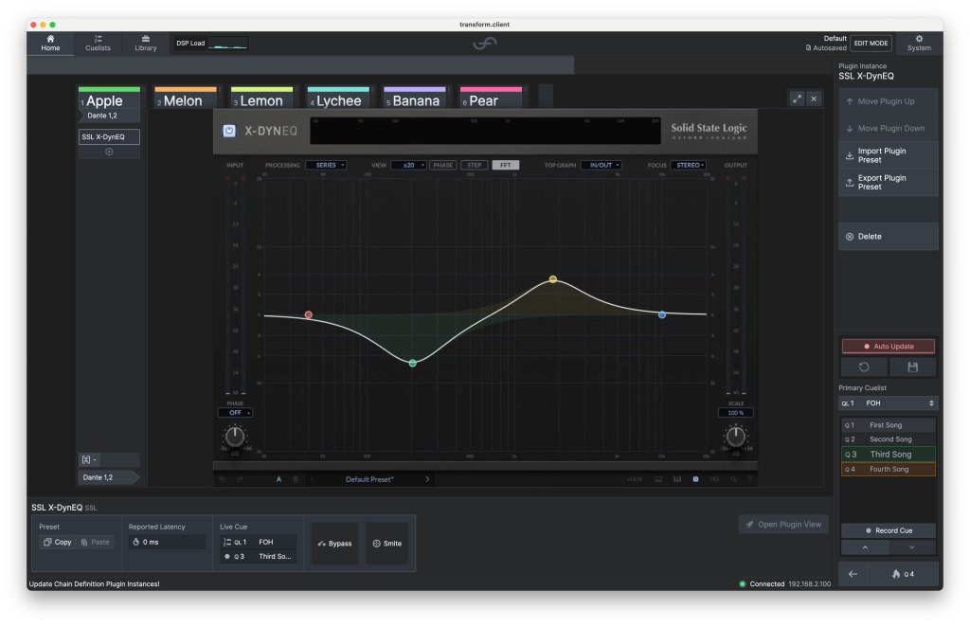Fire cue Q4 with flame button
The image size is (970, 626).
(x=903, y=574)
